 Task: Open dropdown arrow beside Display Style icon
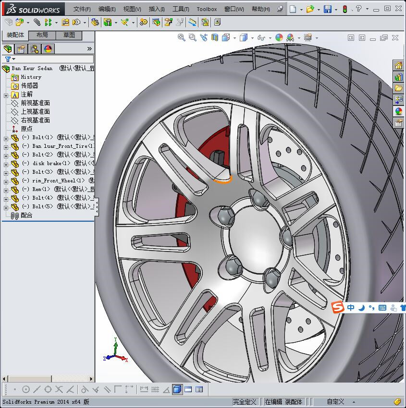[x=252, y=38]
